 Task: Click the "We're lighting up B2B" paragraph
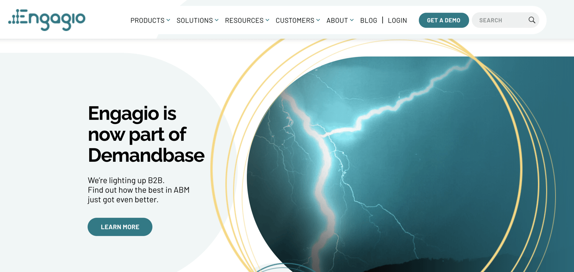click(138, 190)
